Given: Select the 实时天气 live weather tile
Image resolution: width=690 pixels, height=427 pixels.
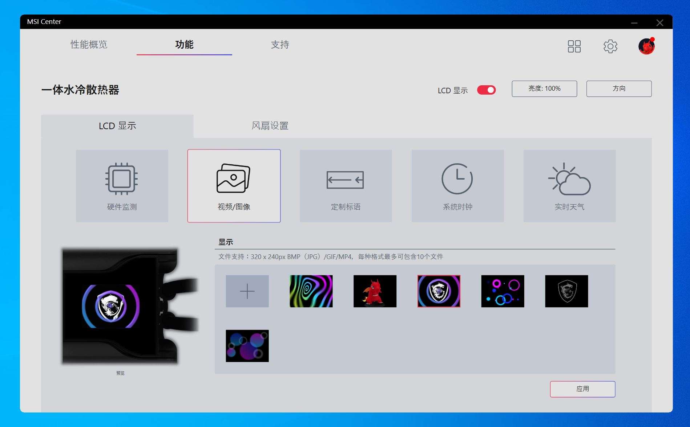Looking at the screenshot, I should click(x=570, y=186).
